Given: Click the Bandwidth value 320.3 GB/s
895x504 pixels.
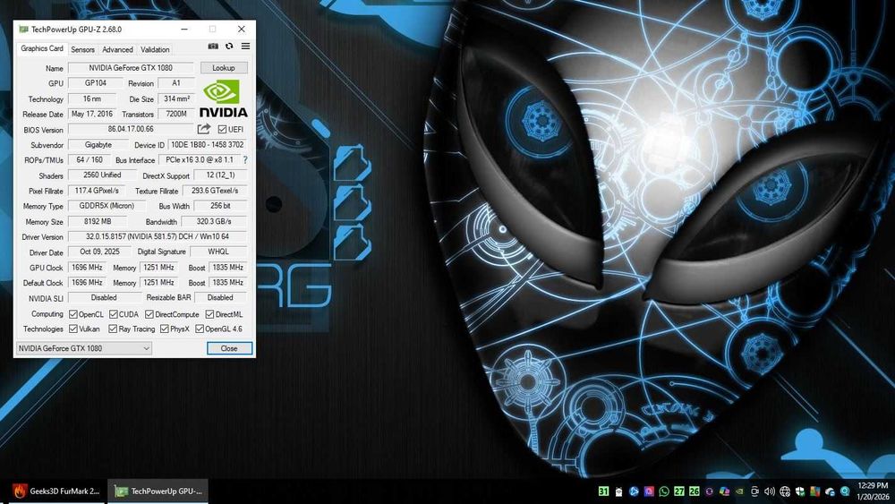Looking at the screenshot, I should [214, 221].
